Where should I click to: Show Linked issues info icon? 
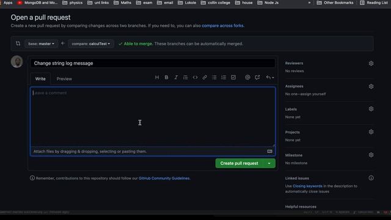[371, 178]
